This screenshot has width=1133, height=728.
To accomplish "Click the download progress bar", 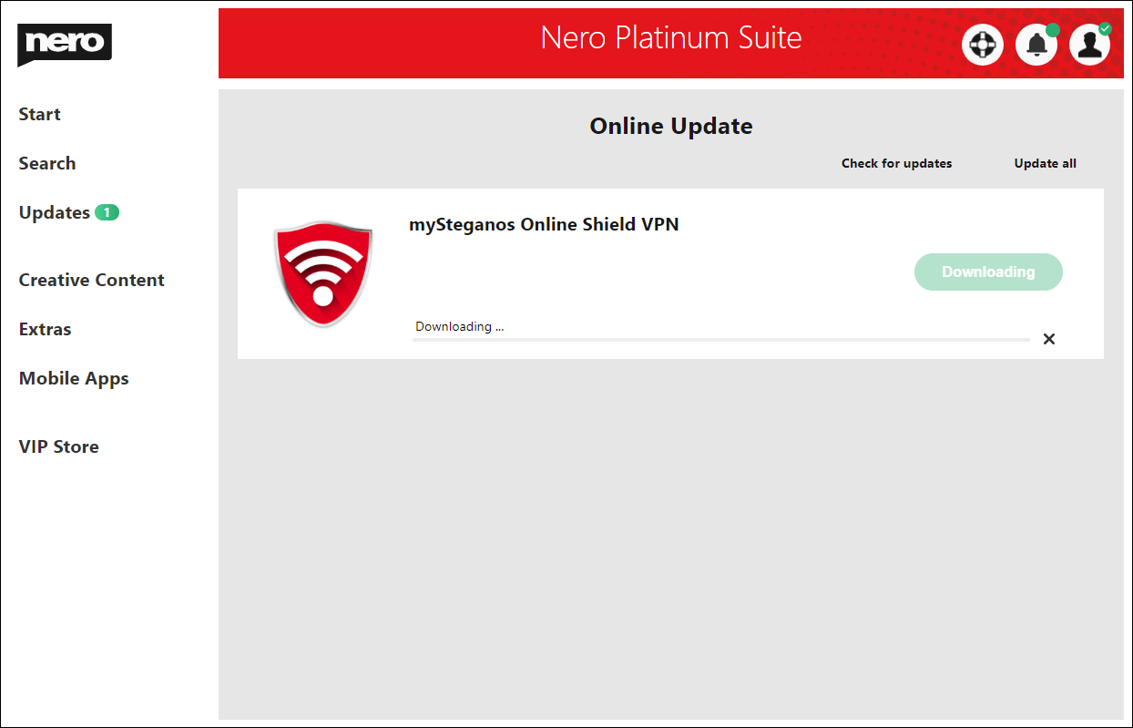I will click(720, 337).
